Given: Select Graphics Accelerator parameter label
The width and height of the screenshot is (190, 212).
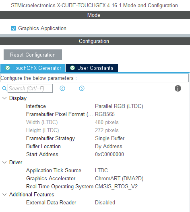Looking at the screenshot, I should (x=51, y=178).
